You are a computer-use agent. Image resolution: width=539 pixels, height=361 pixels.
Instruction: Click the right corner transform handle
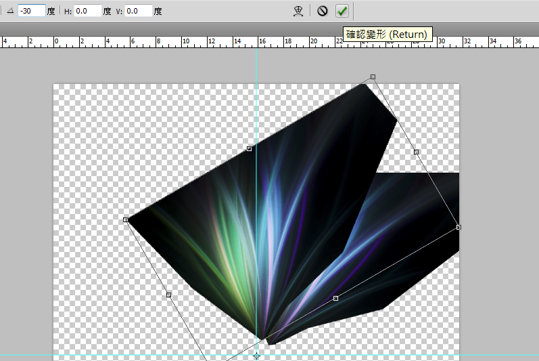click(x=459, y=227)
